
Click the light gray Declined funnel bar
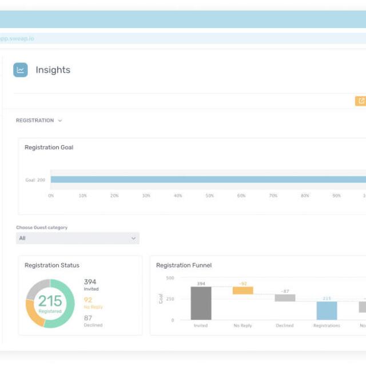[285, 298]
